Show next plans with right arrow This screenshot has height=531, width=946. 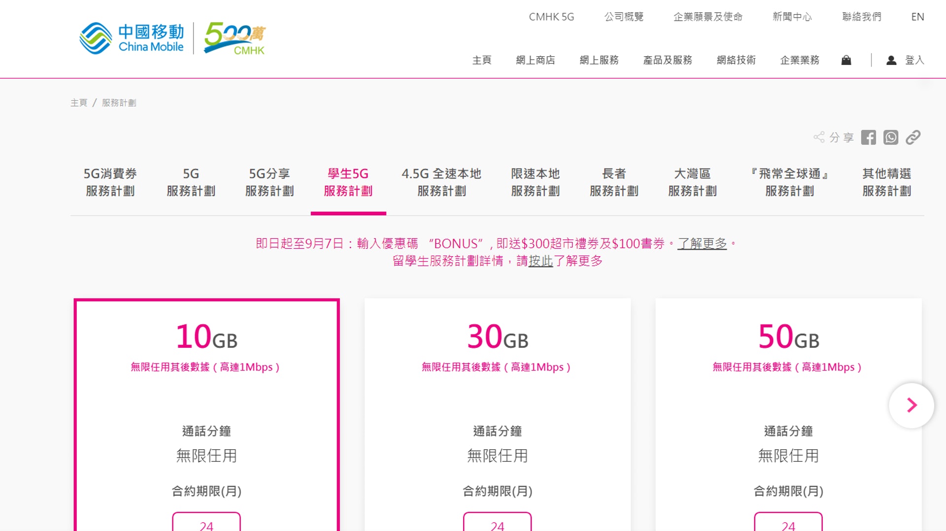pos(911,405)
